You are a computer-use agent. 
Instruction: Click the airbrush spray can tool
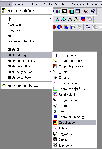point(57,19)
